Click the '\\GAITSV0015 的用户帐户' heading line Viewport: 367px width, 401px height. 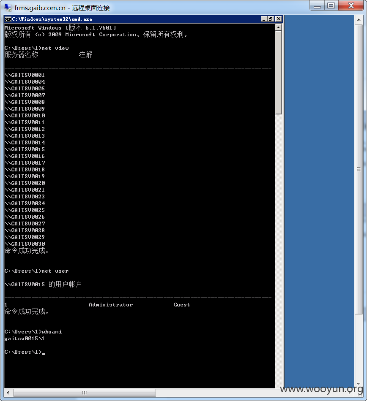click(x=43, y=284)
